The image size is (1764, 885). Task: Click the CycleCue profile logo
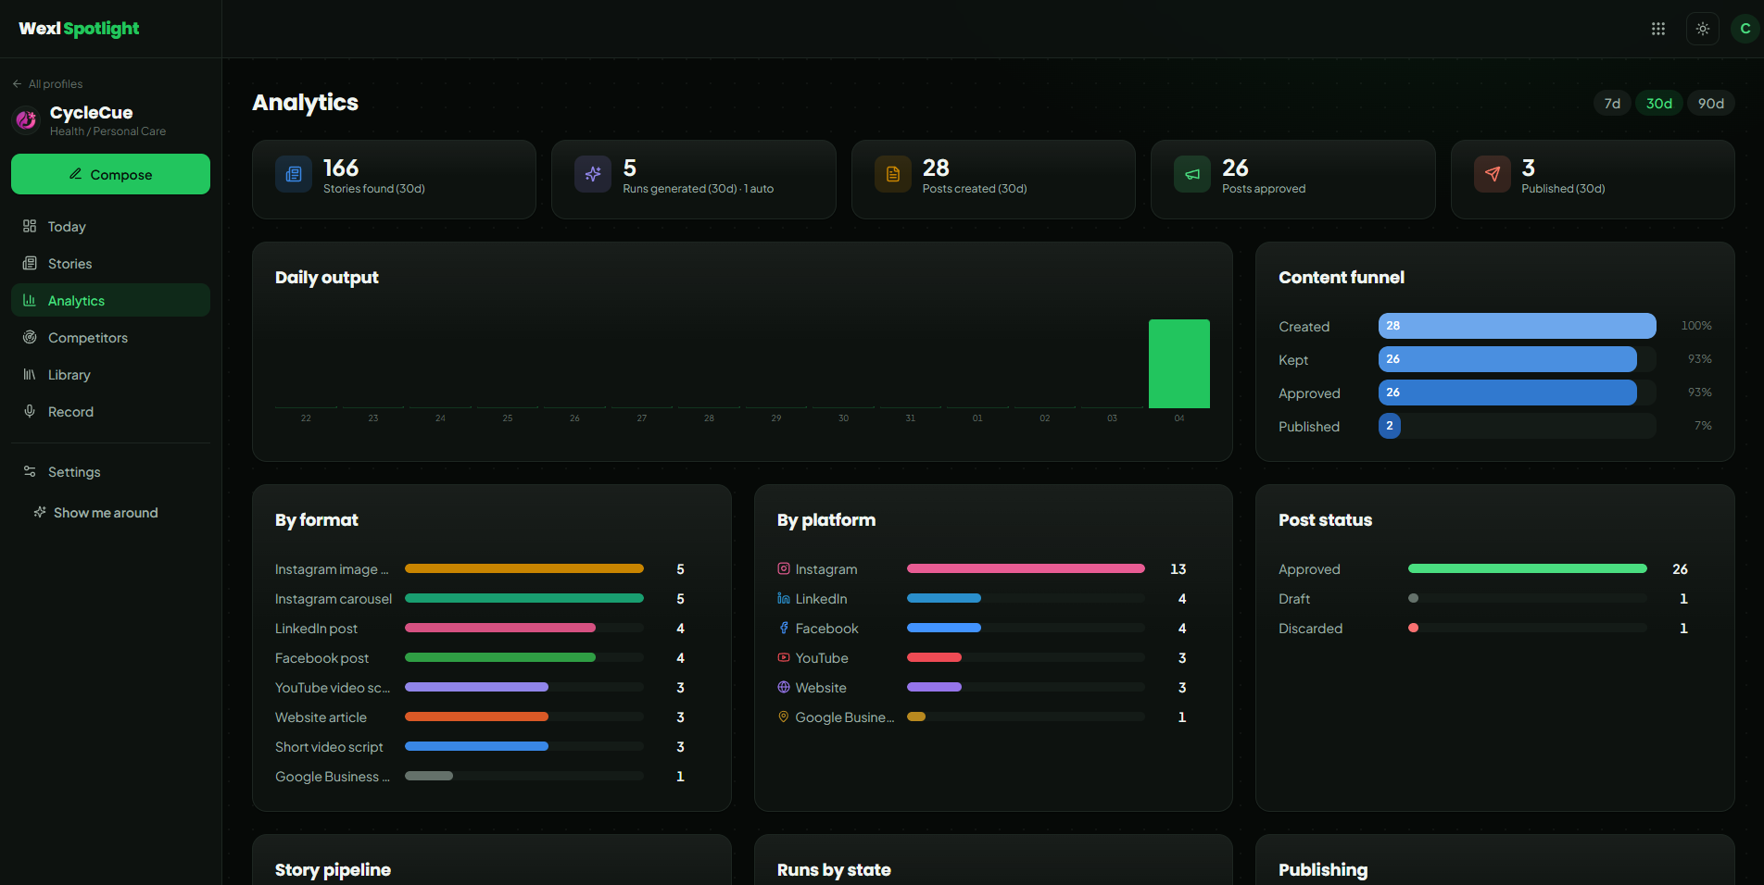click(26, 119)
